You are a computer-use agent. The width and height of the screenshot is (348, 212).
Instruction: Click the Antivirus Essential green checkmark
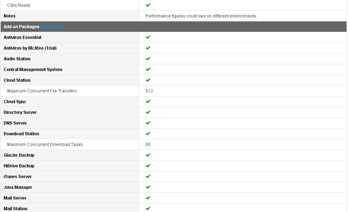[148, 37]
